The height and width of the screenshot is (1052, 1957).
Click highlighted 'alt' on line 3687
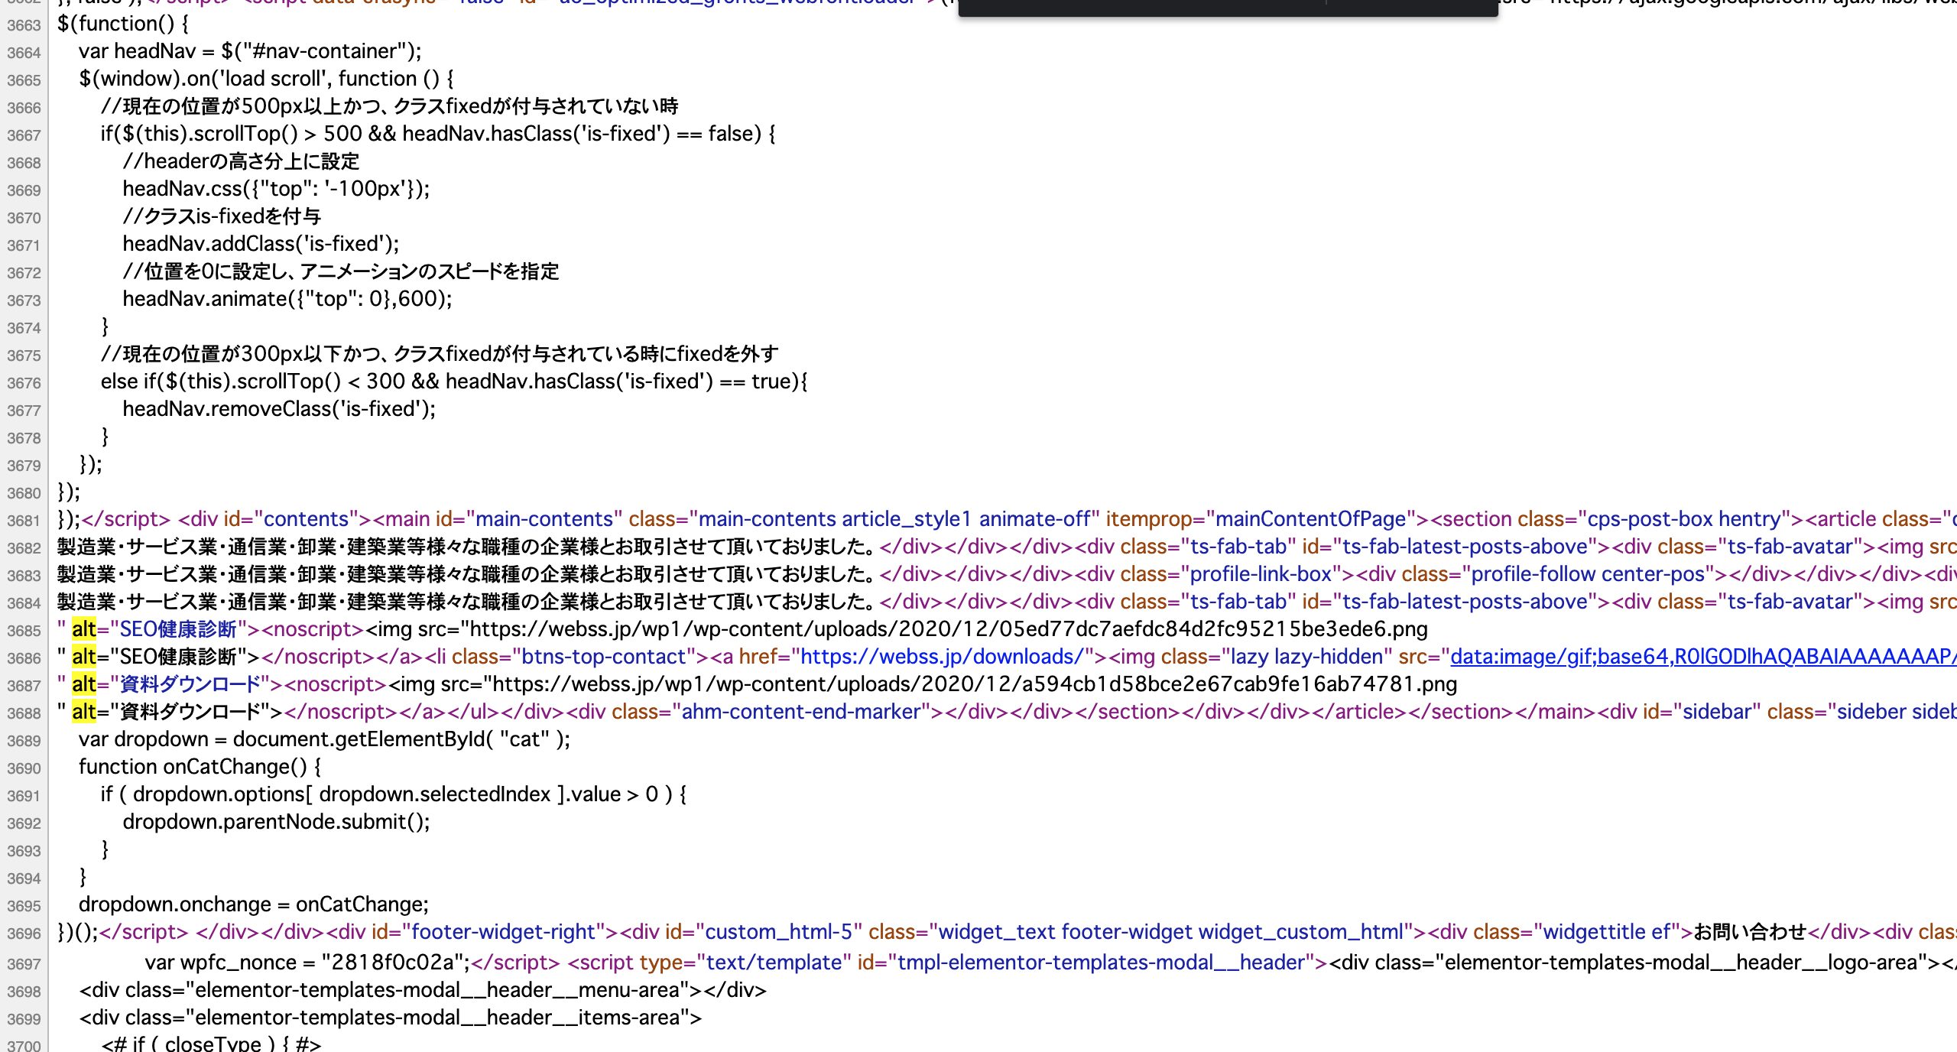coord(84,684)
